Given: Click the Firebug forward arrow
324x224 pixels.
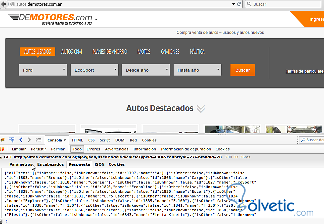Looking at the screenshot, I should pos(29,140).
